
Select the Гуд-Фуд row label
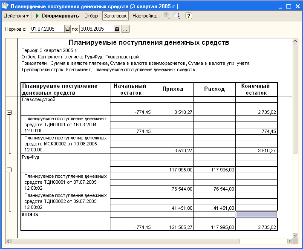[x=31, y=157]
